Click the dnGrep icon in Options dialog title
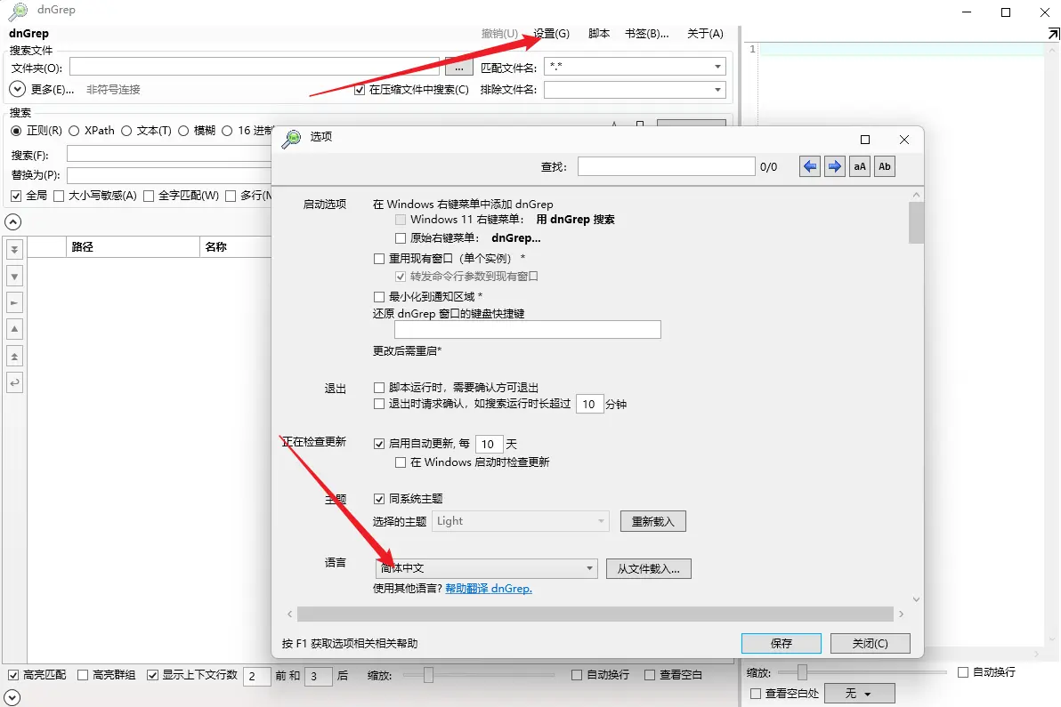1061x707 pixels. click(292, 138)
